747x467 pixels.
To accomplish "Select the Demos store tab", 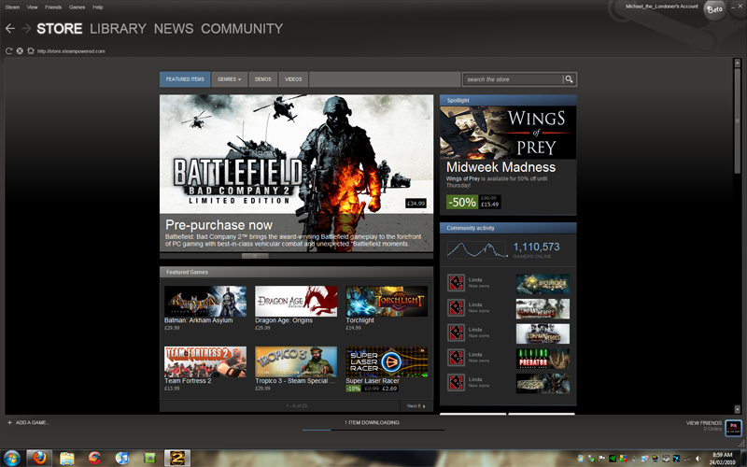I will point(263,79).
